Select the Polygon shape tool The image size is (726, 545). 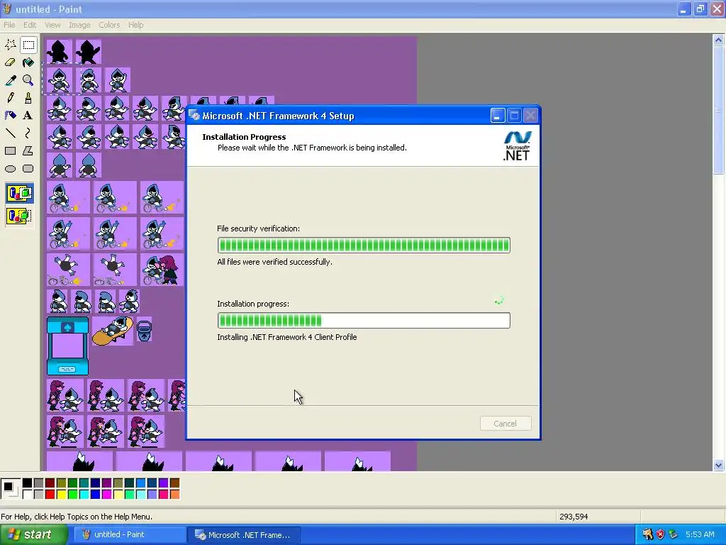pos(28,151)
